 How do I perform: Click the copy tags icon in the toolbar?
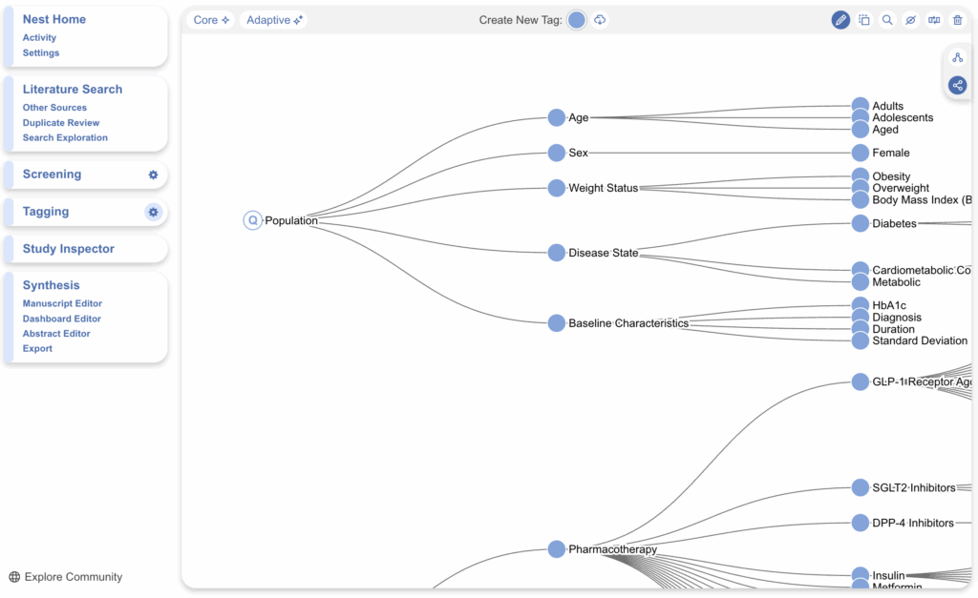(x=864, y=20)
